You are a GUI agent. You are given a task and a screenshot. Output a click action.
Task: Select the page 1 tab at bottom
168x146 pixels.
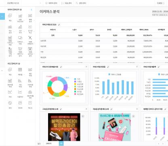48,144
